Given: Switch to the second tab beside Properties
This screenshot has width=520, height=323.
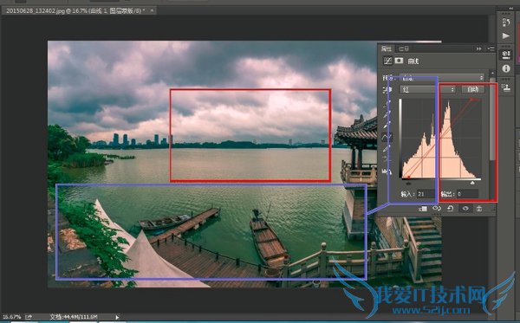Looking at the screenshot, I should 404,48.
